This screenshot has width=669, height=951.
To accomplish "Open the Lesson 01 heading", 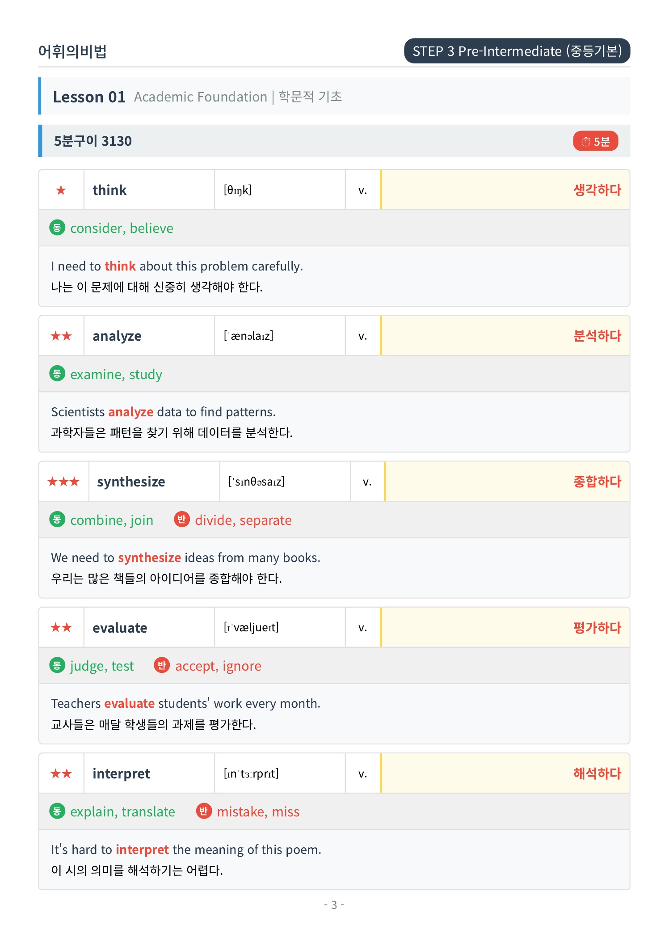I will (89, 97).
